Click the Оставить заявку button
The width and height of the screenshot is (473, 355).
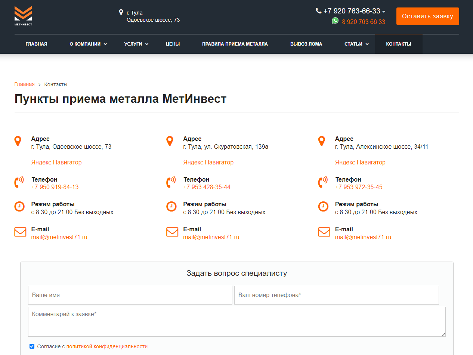pyautogui.click(x=428, y=16)
